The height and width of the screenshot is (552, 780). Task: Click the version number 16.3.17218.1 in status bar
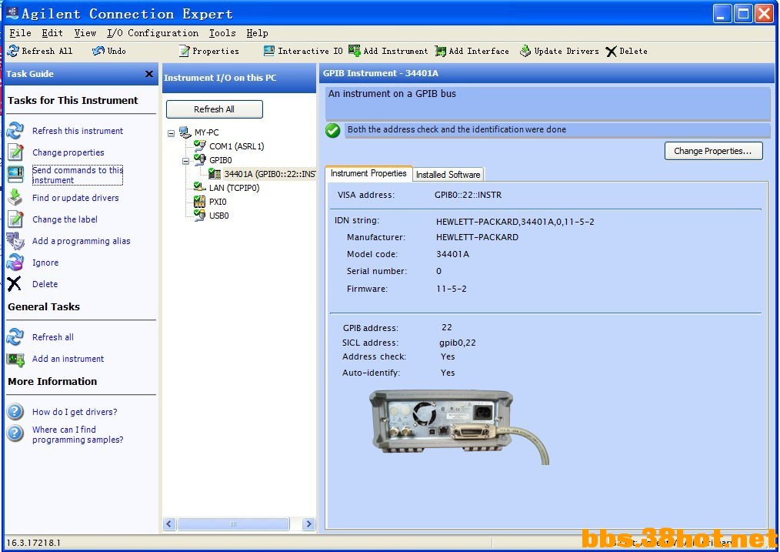pos(33,543)
